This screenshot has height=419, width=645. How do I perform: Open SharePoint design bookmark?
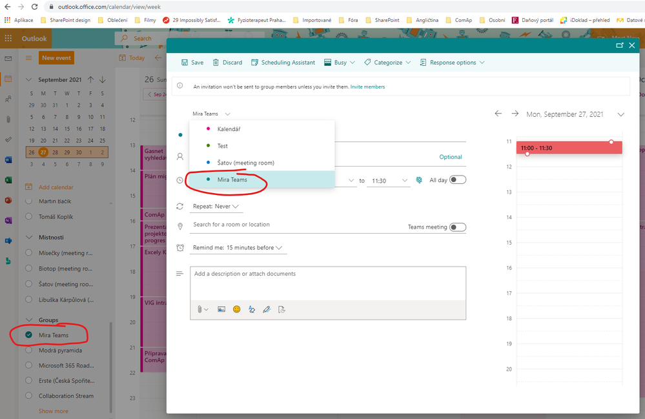tap(65, 20)
